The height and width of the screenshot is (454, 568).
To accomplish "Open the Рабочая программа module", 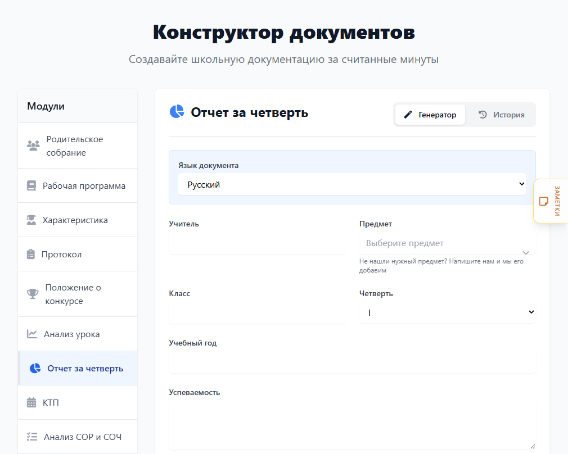I will (78, 186).
